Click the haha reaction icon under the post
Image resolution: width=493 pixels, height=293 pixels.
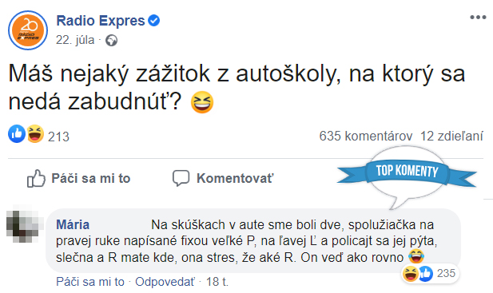tap(35, 134)
